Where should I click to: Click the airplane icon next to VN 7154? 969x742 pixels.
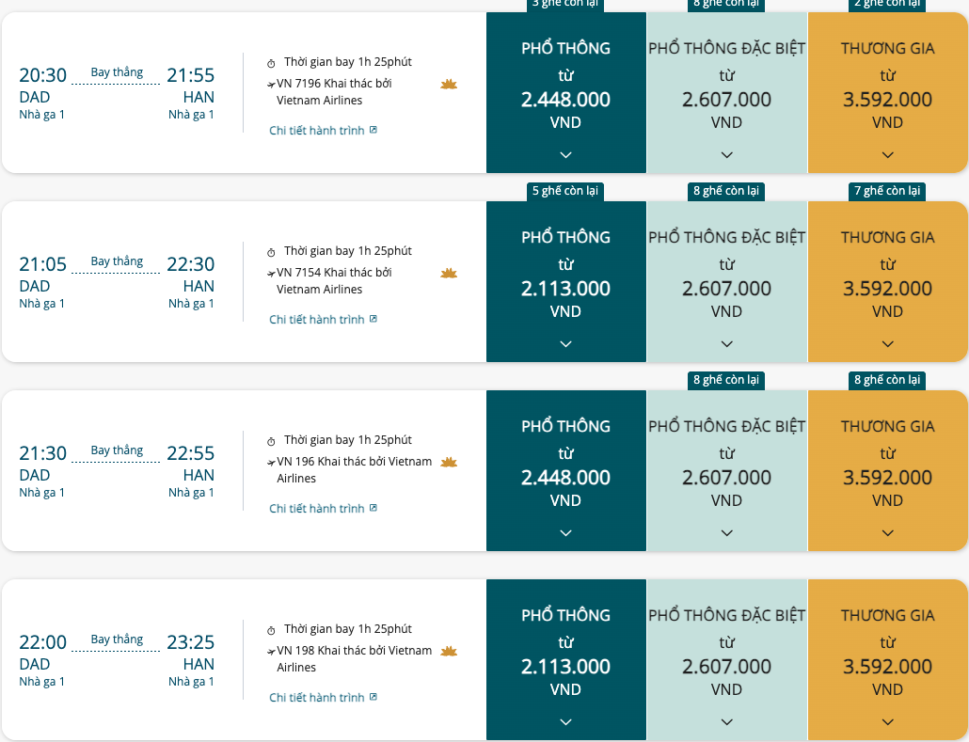tap(271, 274)
